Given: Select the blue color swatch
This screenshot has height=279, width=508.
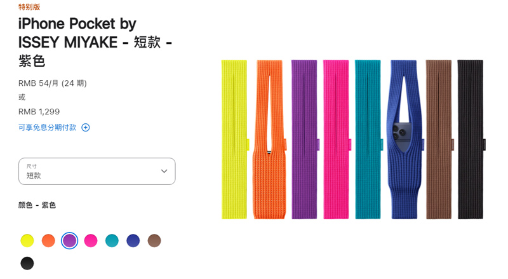Looking at the screenshot, I should point(133,241).
